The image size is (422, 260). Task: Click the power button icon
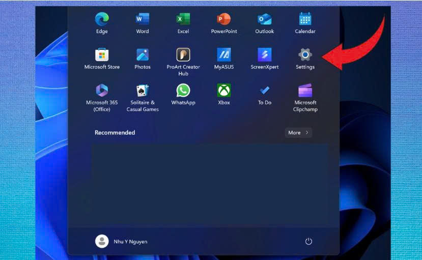coord(308,241)
